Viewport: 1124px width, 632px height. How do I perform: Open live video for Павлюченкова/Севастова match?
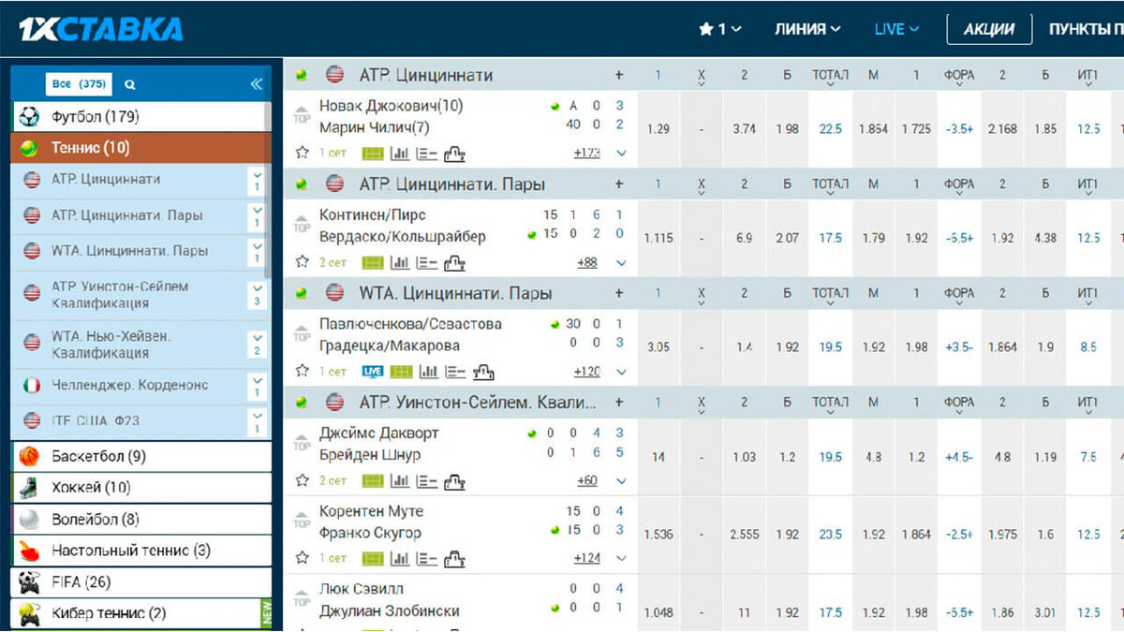pos(373,372)
